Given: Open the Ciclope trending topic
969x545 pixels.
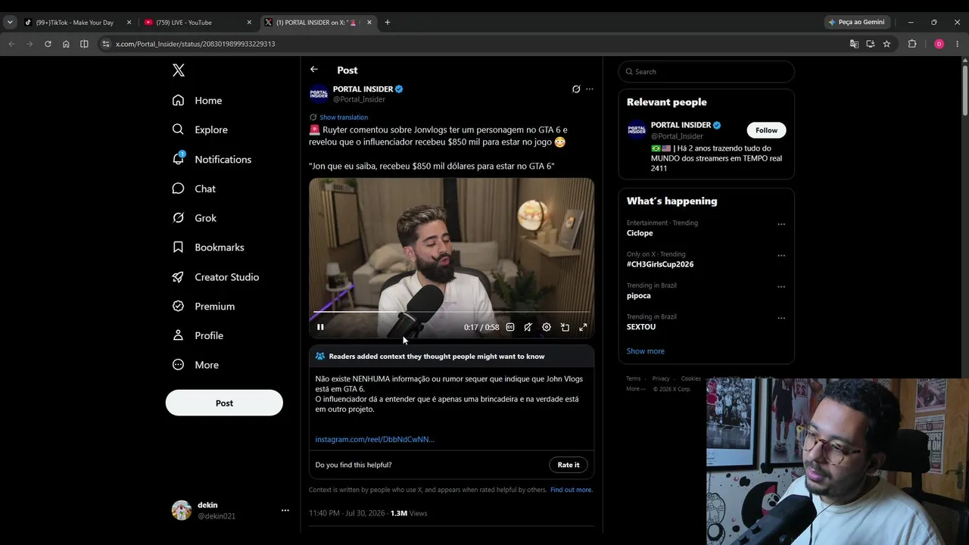Looking at the screenshot, I should click(x=640, y=233).
